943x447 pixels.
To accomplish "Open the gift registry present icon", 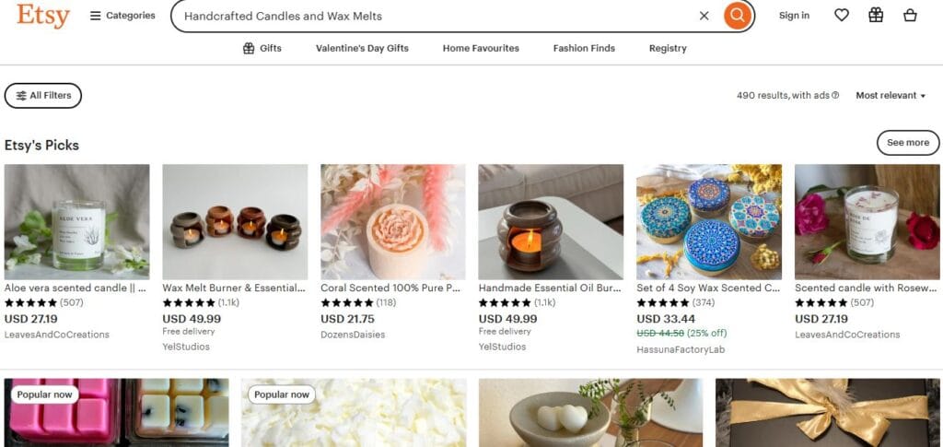I will point(876,15).
